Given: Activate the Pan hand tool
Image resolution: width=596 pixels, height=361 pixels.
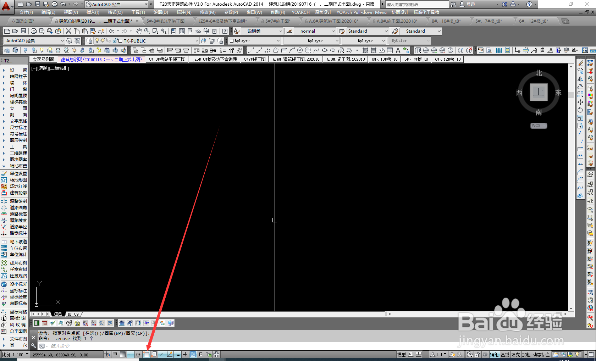Looking at the screenshot, I should point(139,31).
